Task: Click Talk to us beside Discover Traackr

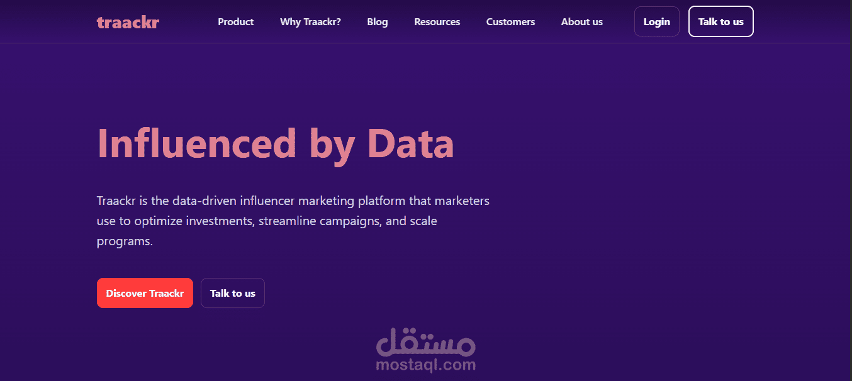Action: (232, 294)
